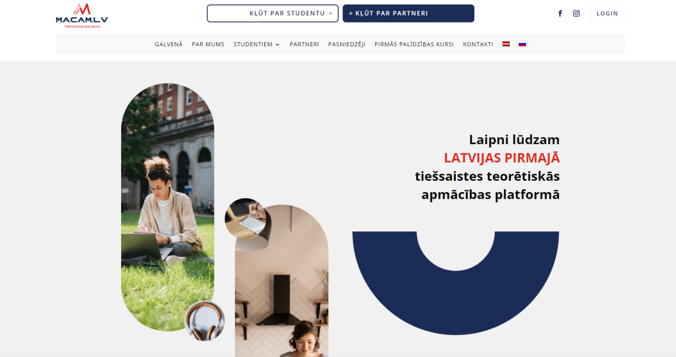Viewport: 676px width, 357px height.
Task: Click the notebook circle image
Action: click(x=246, y=219)
